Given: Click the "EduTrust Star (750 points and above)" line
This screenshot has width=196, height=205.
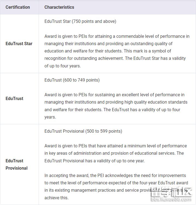Looking at the screenshot, I should pos(80,21).
